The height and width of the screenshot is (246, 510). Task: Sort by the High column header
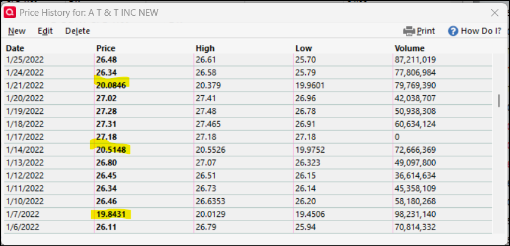[x=205, y=48]
